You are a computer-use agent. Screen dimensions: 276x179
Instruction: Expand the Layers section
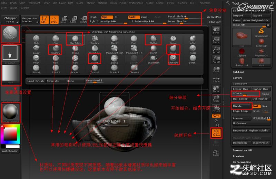tap(237, 78)
